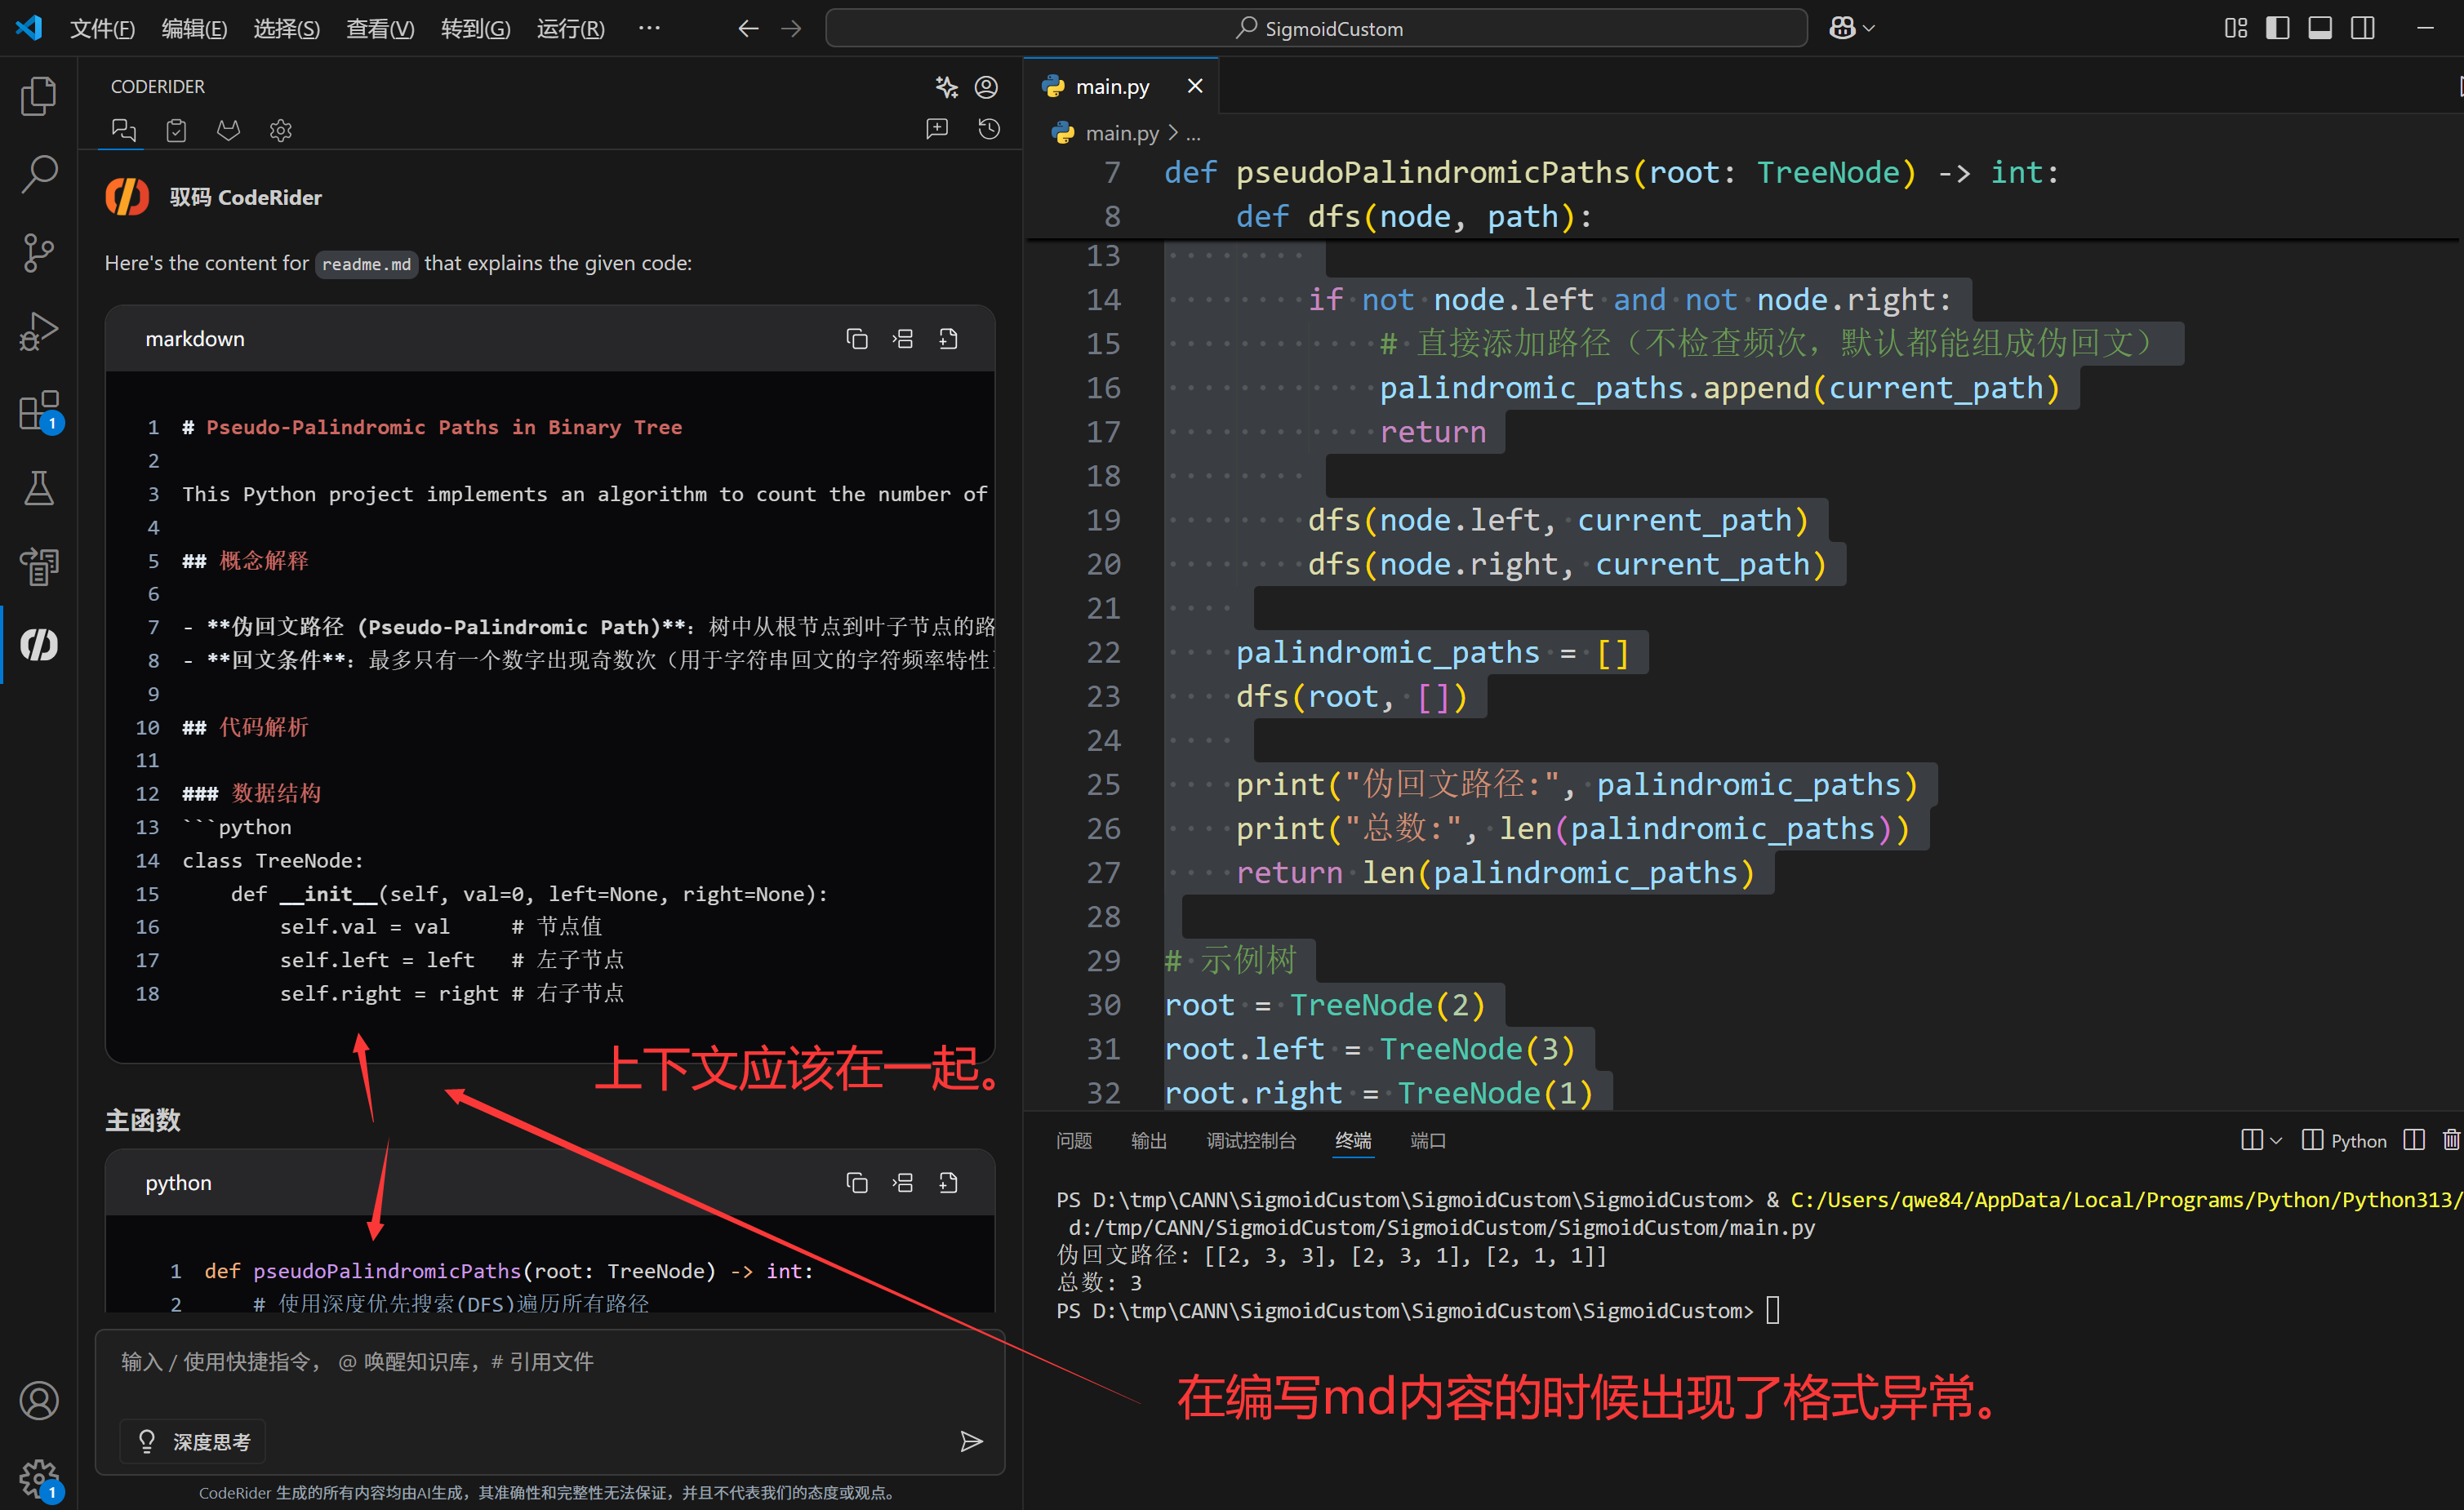The height and width of the screenshot is (1510, 2464).
Task: Toggle bottom panel visibility
Action: point(2320,28)
